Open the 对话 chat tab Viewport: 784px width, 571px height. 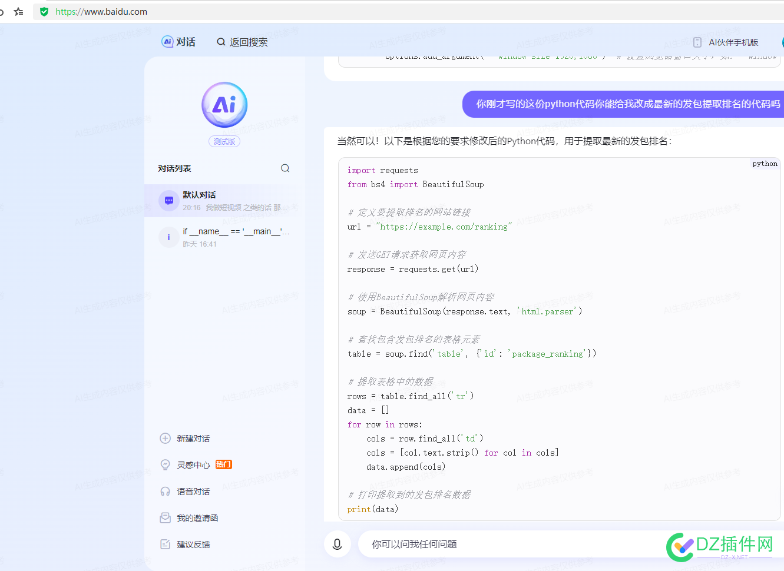coord(178,42)
